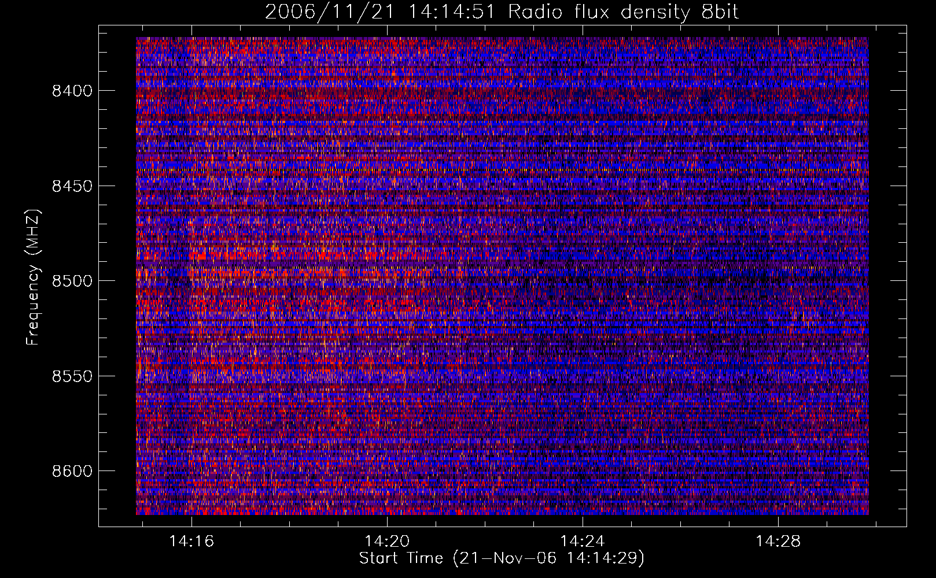936x578 pixels.
Task: Click the Frequency (MHZ) axis label
Action: point(33,277)
